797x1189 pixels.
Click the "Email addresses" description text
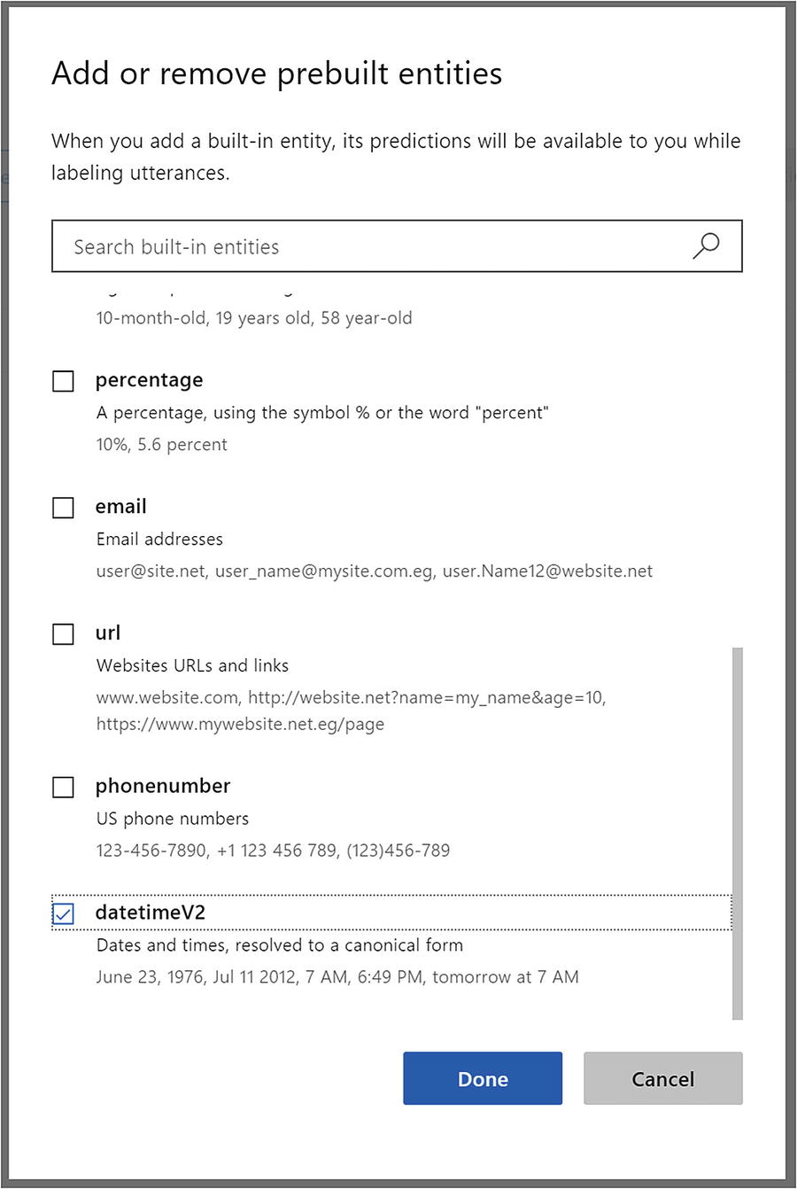[159, 539]
